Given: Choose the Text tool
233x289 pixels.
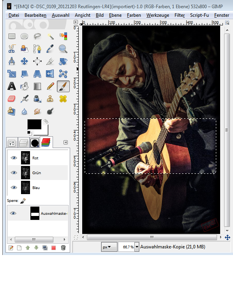Looking at the screenshot, I should [12, 86].
